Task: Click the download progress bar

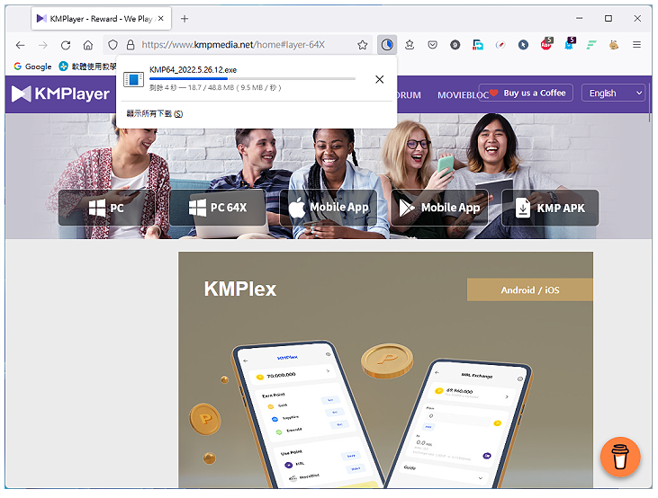Action: tap(252, 78)
